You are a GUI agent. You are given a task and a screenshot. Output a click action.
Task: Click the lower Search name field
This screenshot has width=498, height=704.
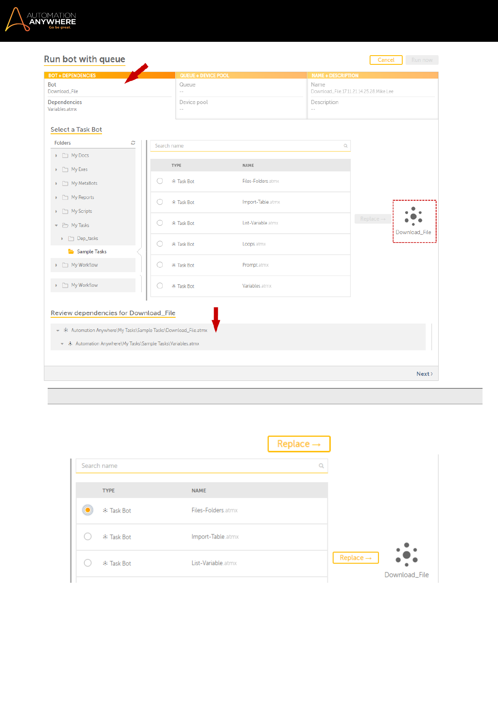(202, 466)
